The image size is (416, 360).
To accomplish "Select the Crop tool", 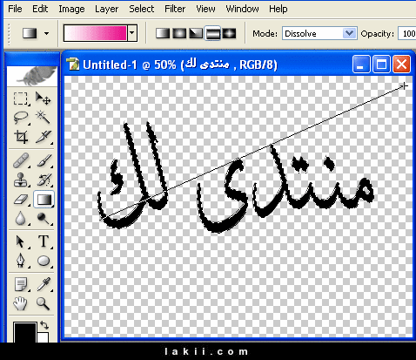I will pos(21,137).
